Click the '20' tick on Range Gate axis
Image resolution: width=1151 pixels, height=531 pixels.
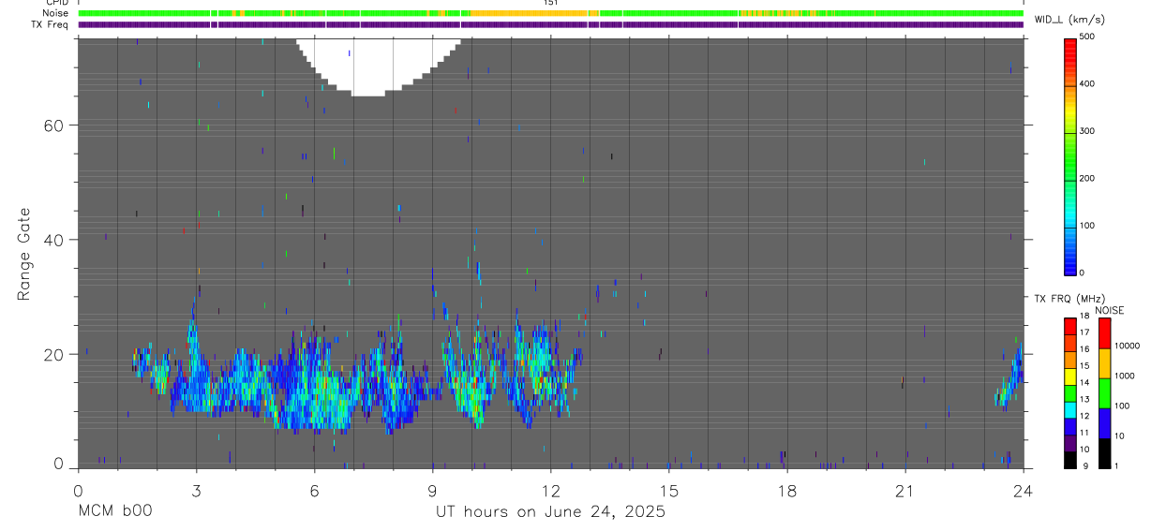click(x=53, y=355)
